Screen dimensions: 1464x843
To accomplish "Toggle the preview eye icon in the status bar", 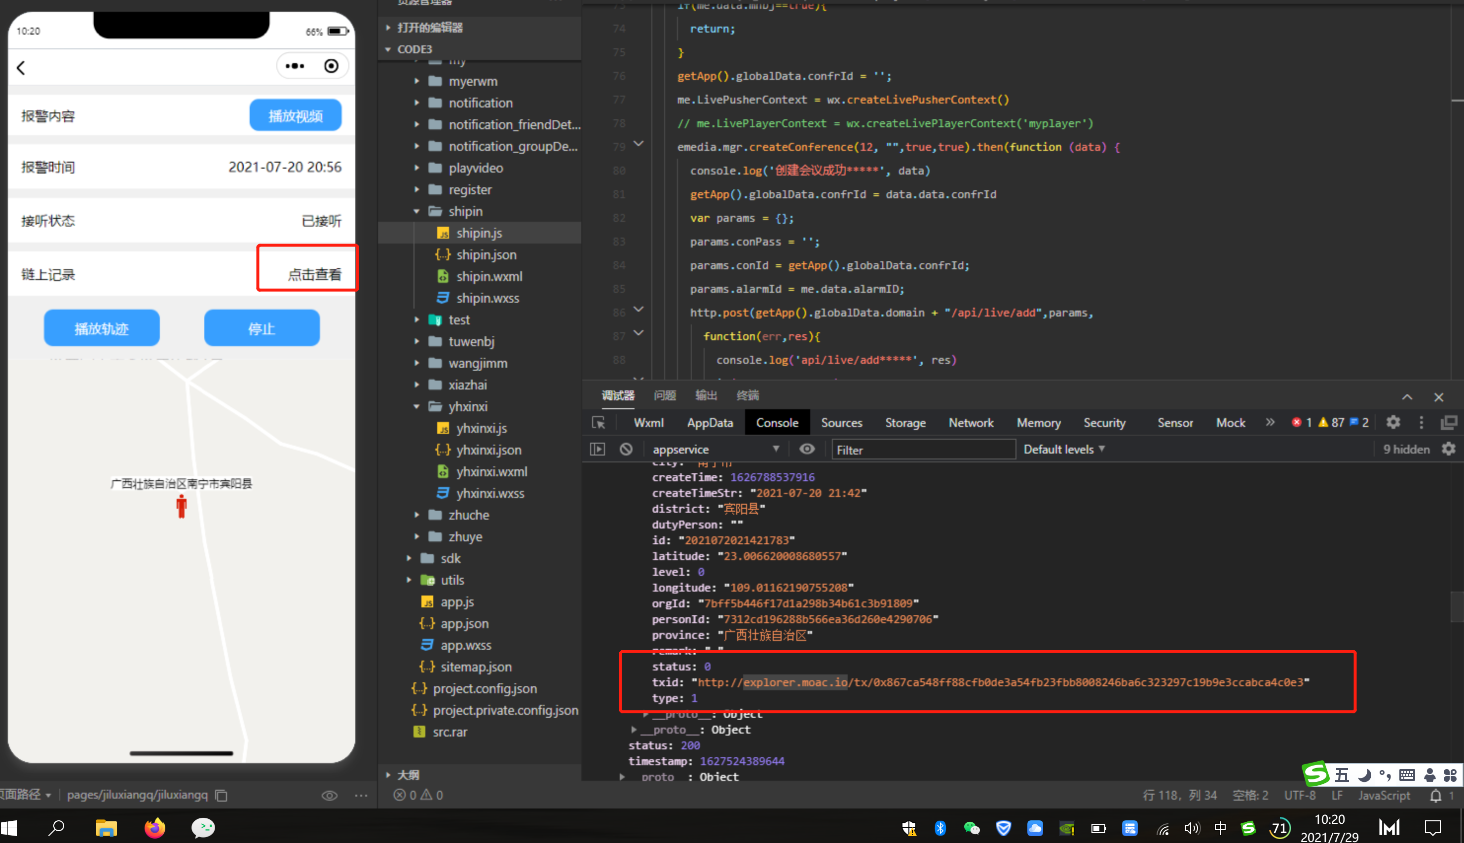I will [x=329, y=796].
